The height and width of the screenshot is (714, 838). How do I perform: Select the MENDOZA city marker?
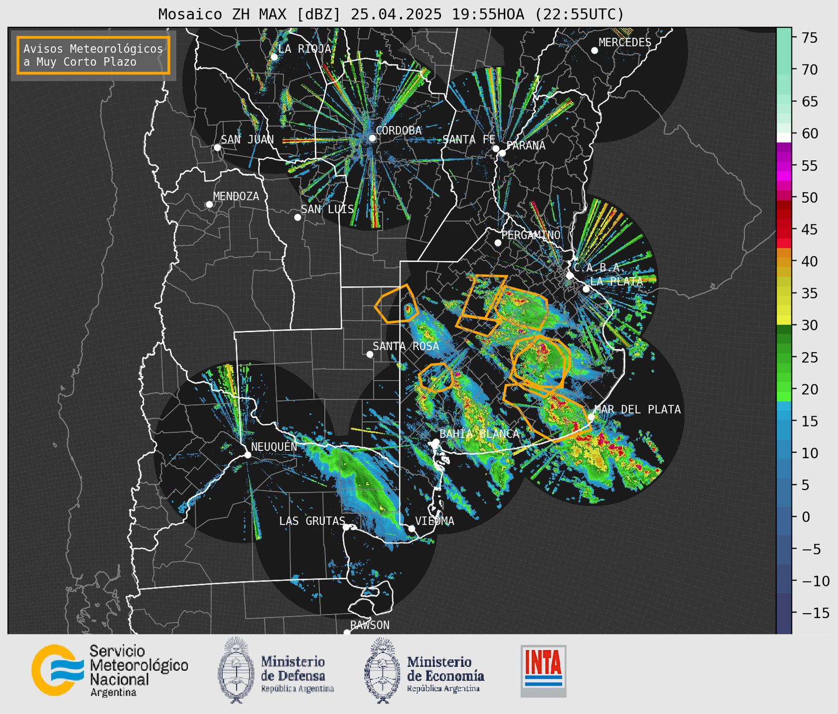point(209,205)
